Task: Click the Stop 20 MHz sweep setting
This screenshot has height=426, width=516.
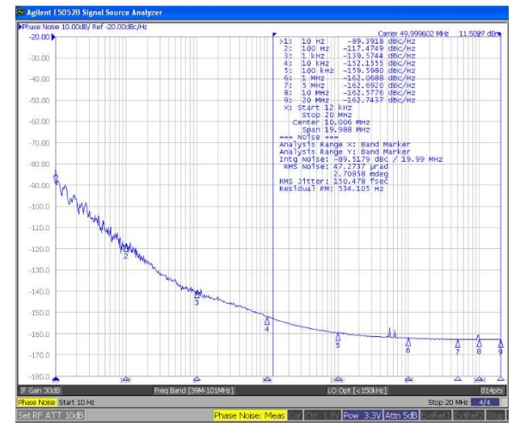Action: tap(448, 403)
